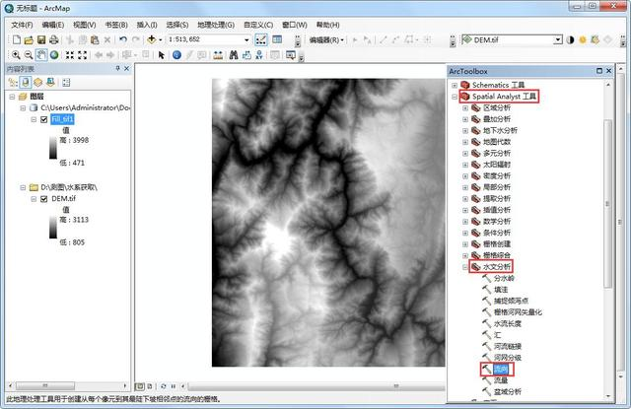Collapse the 图层 data frame node
This screenshot has height=409, width=631.
(12, 97)
